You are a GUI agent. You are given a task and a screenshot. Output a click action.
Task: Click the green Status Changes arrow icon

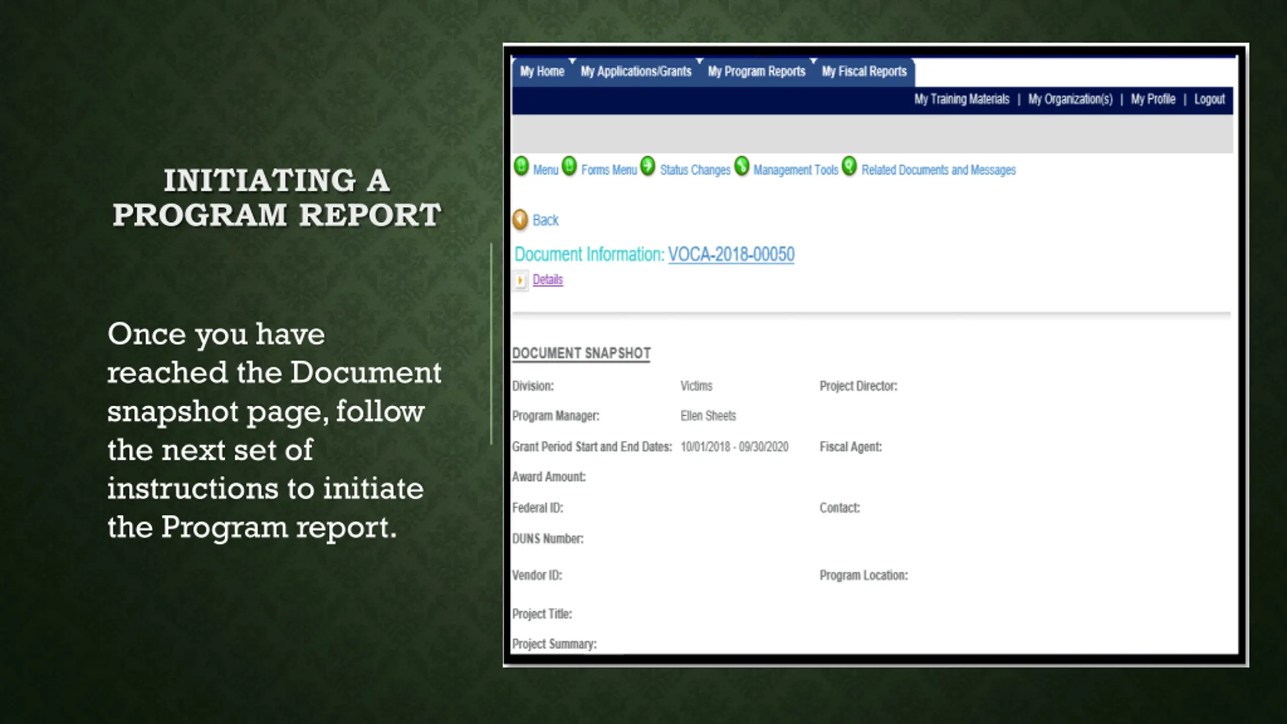tap(648, 166)
